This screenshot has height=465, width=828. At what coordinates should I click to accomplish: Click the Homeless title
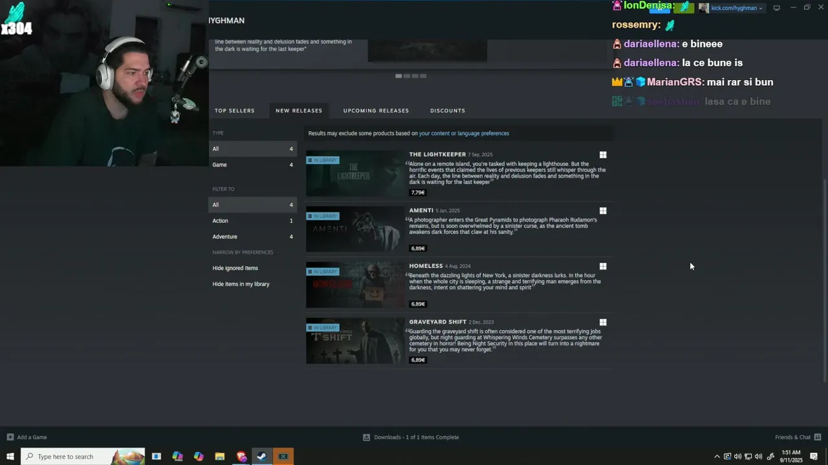coord(426,266)
